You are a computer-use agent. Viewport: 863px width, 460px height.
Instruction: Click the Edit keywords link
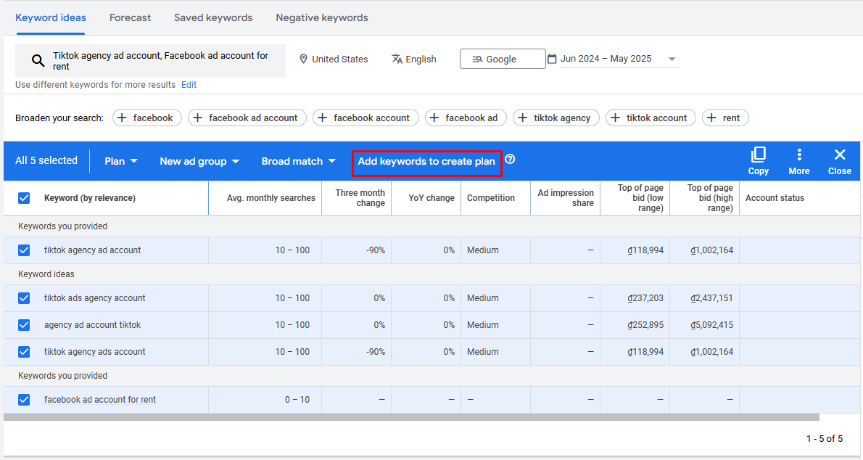click(189, 85)
